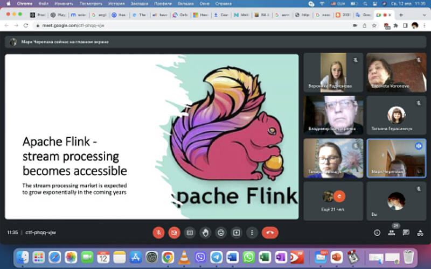Screen dimensions: 431x269
Task: Open Telegram from the Dock
Action: tap(217, 257)
